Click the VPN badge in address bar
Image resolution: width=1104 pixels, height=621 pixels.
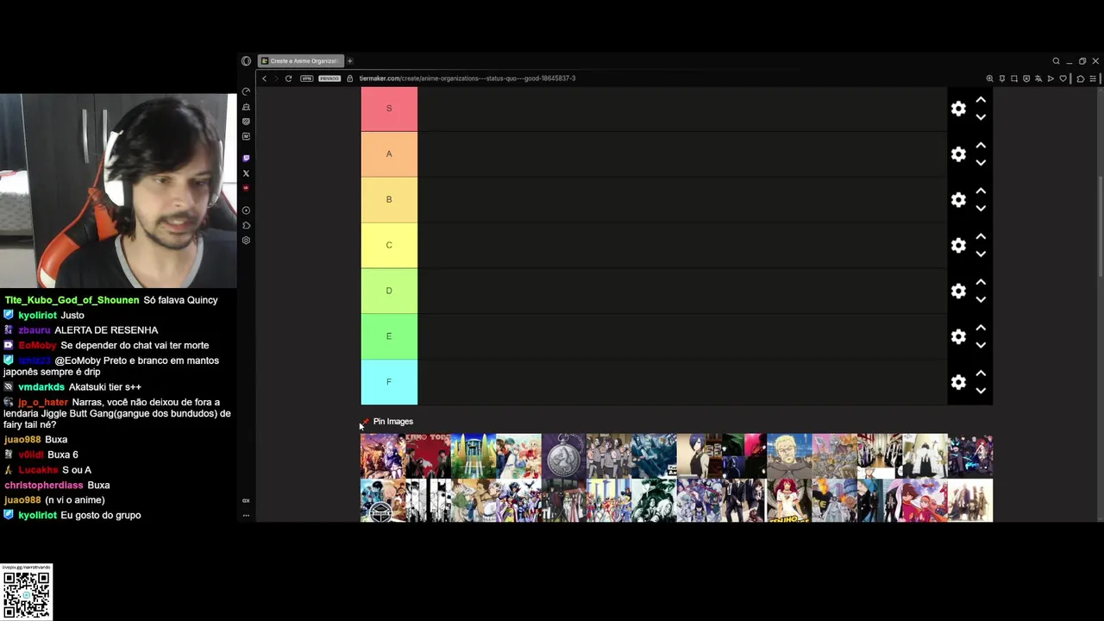click(306, 78)
